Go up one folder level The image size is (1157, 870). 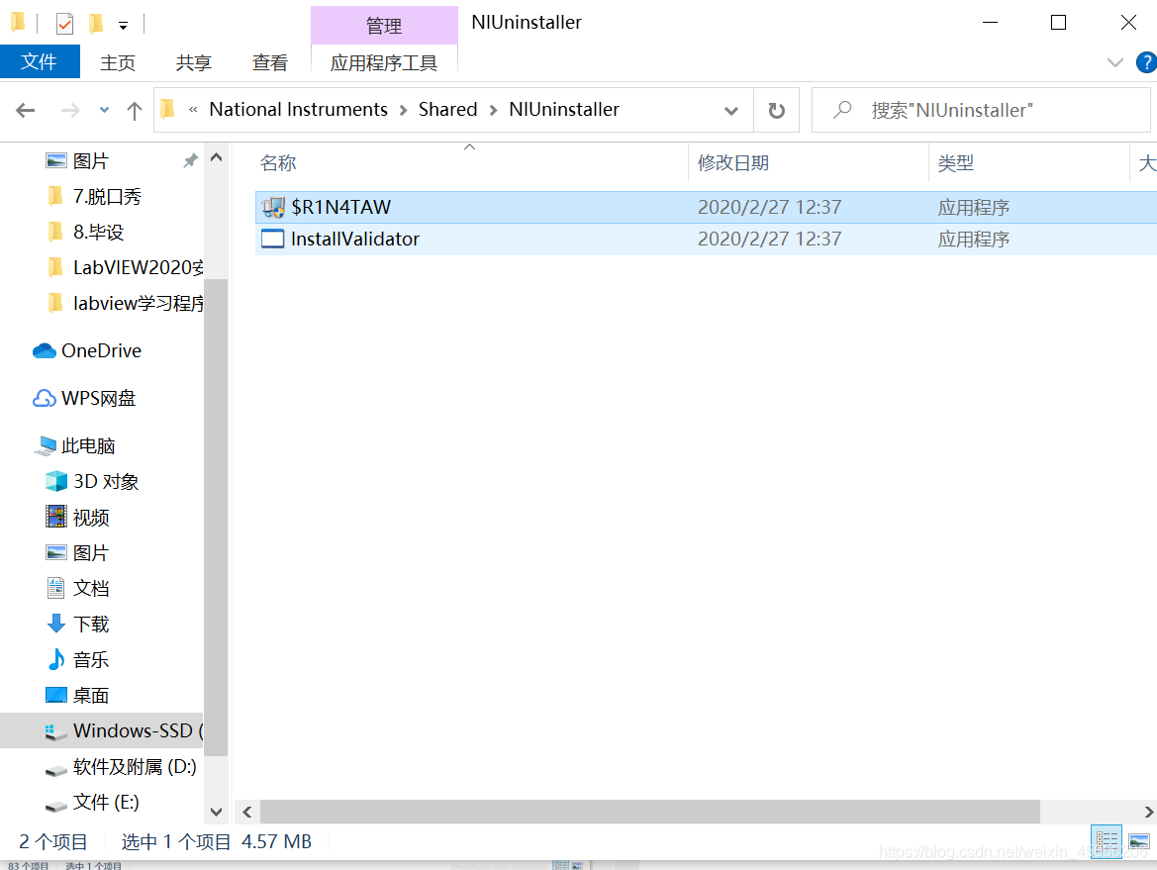click(x=135, y=111)
